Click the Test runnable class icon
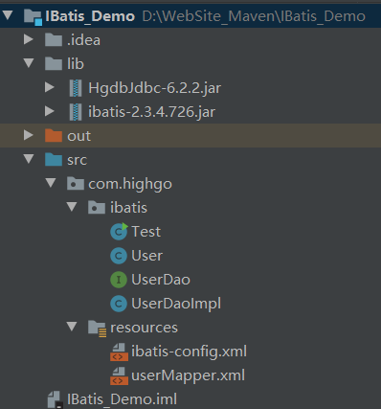Image resolution: width=381 pixels, height=409 pixels. (x=119, y=232)
